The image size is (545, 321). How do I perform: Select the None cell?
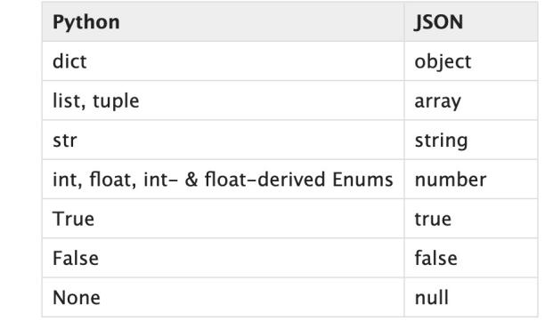(224, 297)
